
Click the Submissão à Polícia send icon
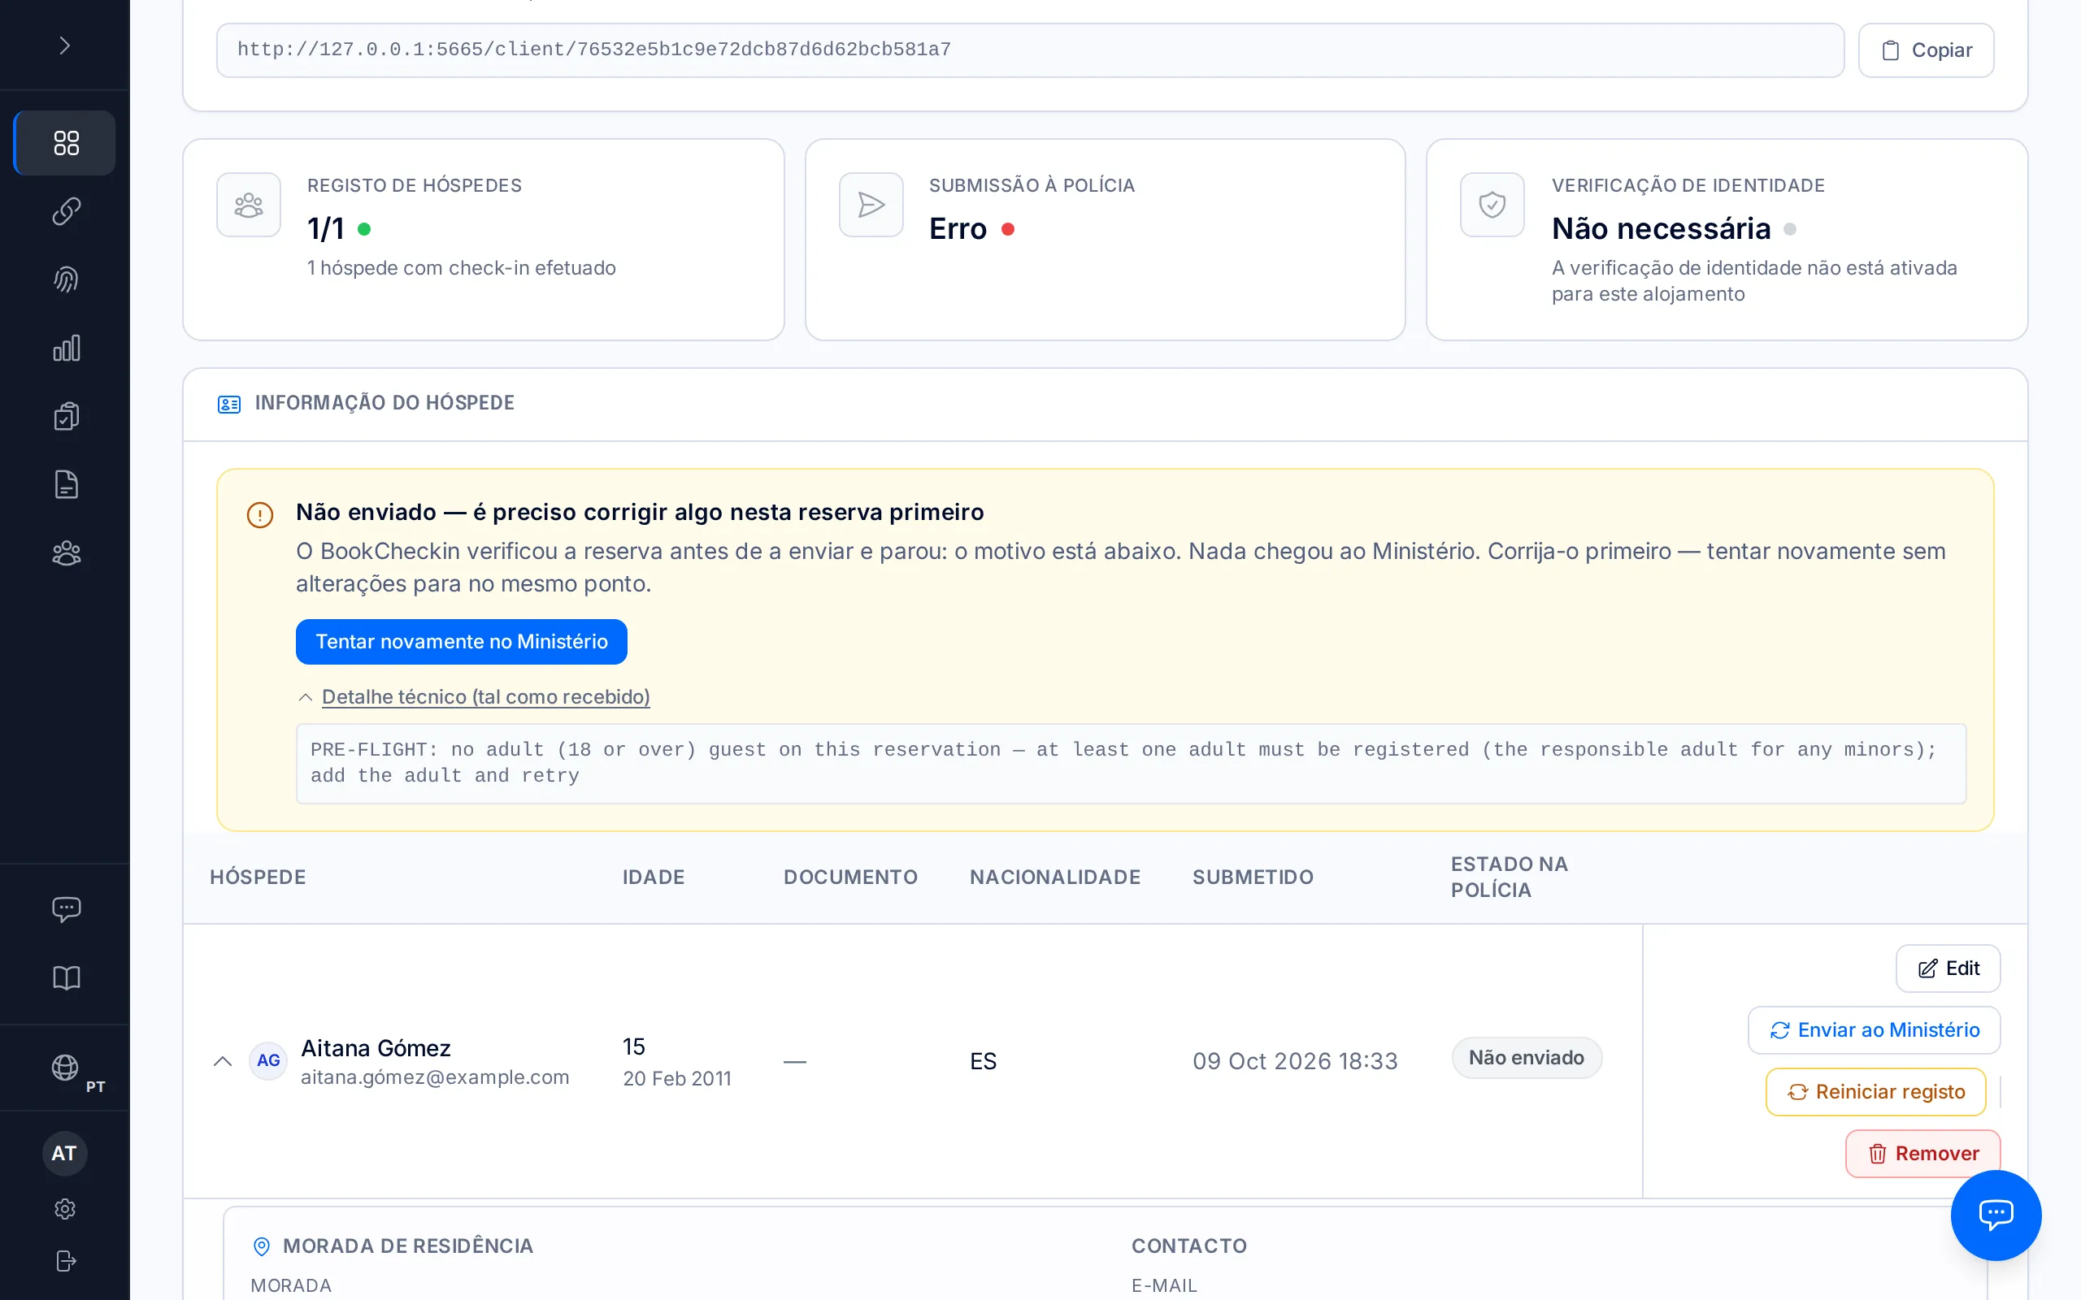tap(871, 205)
